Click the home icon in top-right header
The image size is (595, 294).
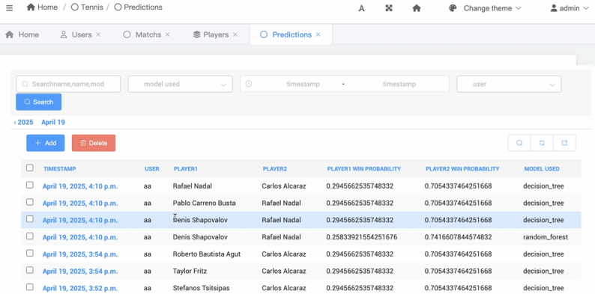pyautogui.click(x=417, y=8)
